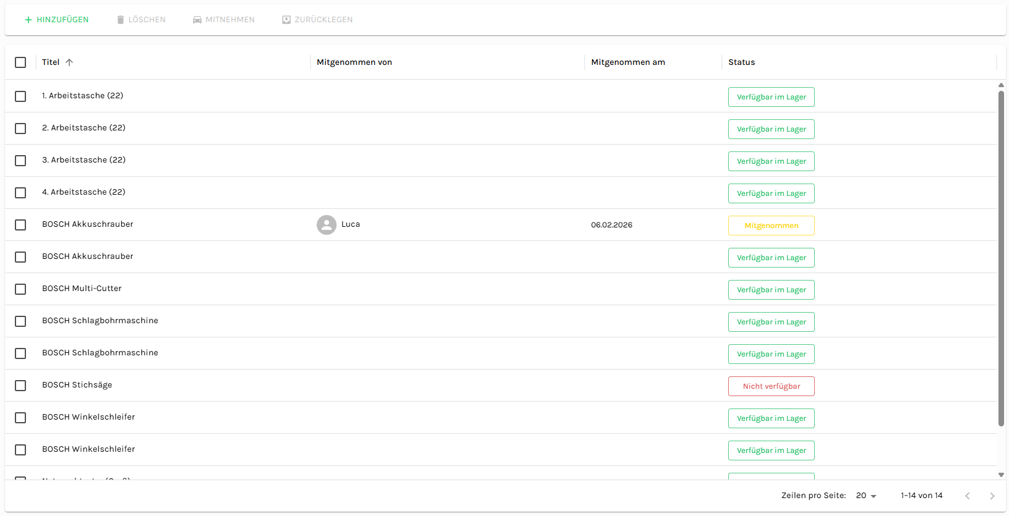
Task: Click the plus icon for Hinzufügen
Action: click(28, 20)
